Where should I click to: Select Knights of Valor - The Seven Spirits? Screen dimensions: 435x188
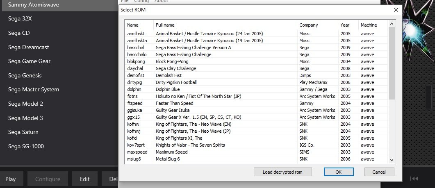[256, 145]
